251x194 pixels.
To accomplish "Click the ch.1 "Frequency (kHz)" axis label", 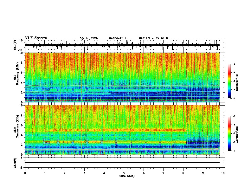I will (x=17, y=74).
